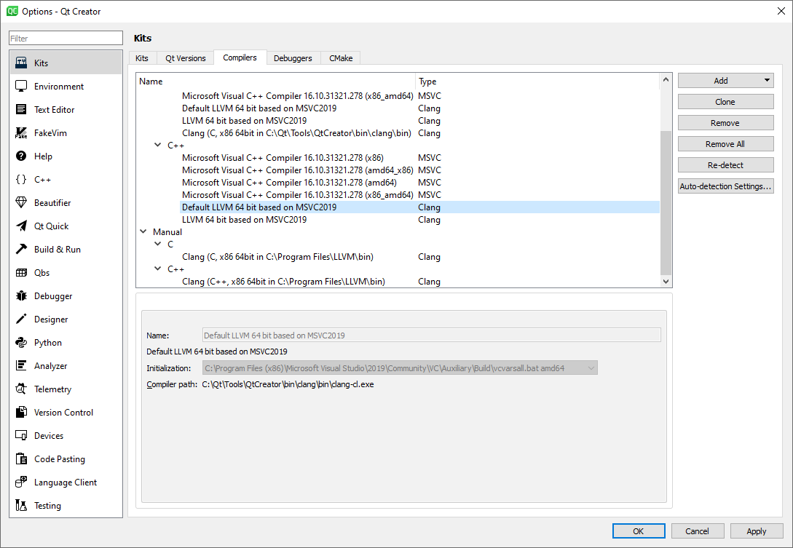Click the compiler list scrollbar up arrow
Screen dimensions: 793x548
click(x=666, y=79)
